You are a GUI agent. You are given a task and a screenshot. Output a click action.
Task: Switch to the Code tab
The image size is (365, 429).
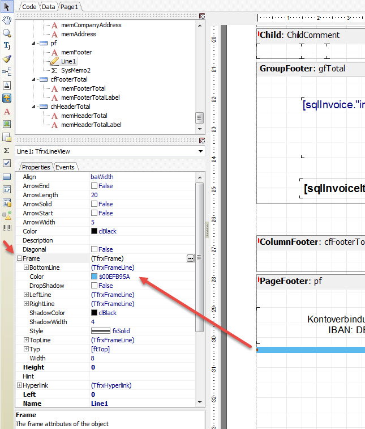point(29,6)
